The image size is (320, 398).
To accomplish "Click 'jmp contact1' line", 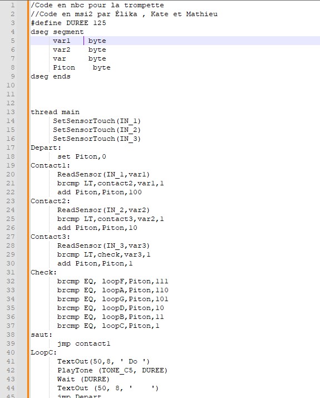I will click(83, 343).
